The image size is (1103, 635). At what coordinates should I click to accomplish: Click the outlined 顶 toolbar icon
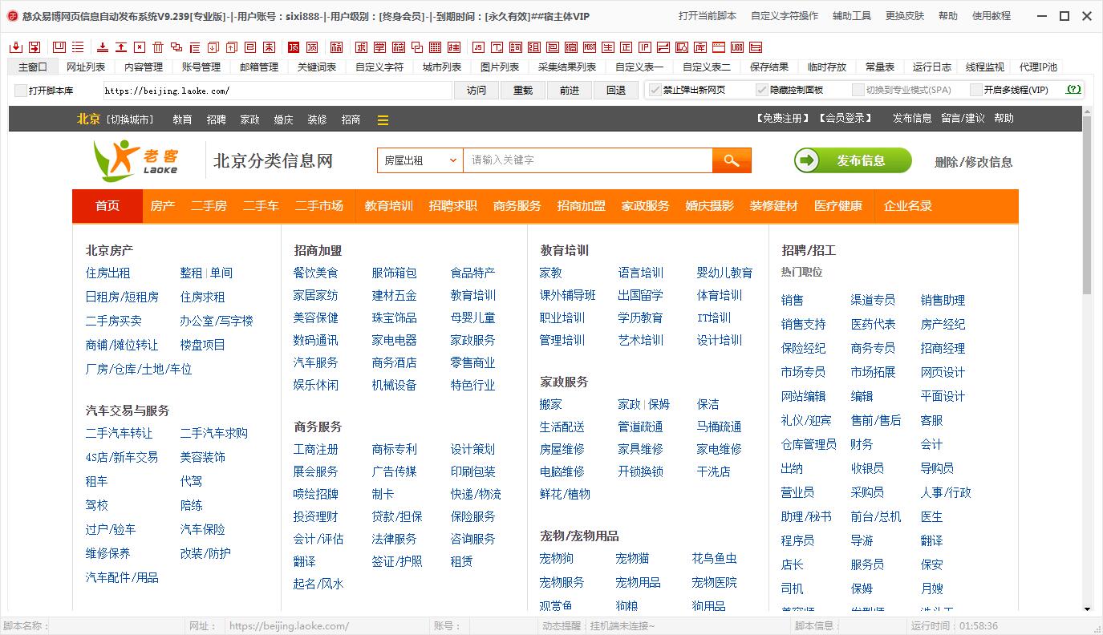coord(312,47)
